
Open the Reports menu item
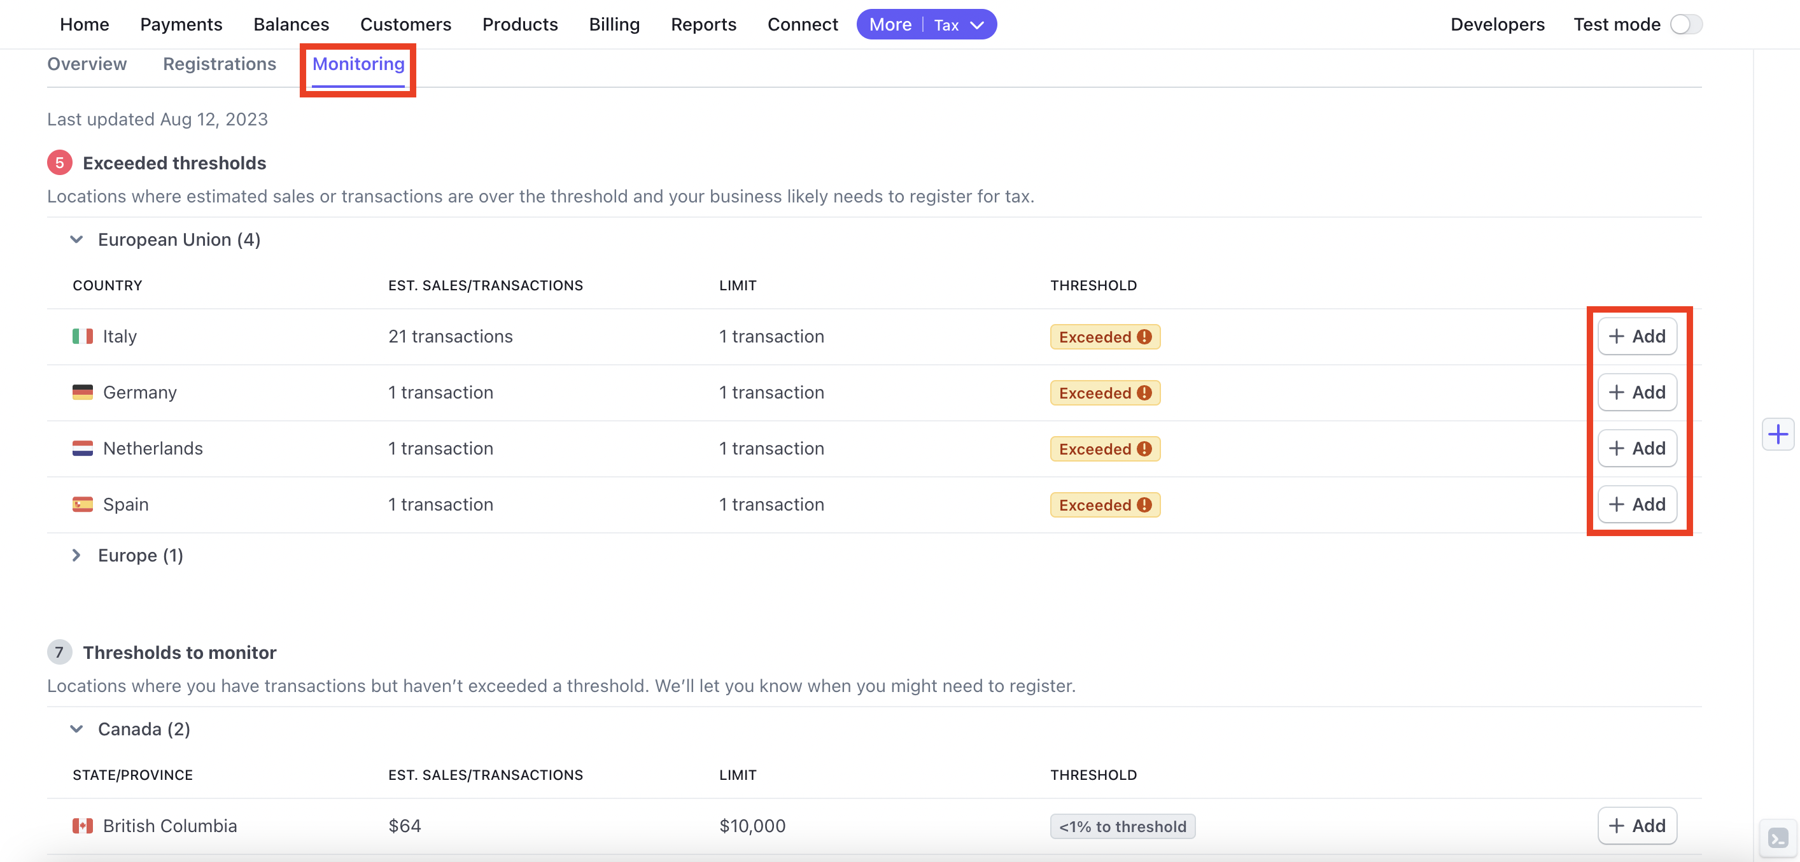tap(704, 24)
